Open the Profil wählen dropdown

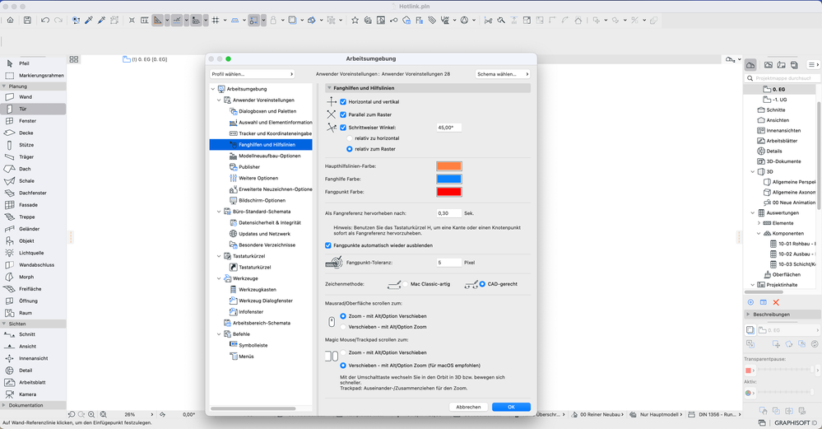click(x=252, y=74)
